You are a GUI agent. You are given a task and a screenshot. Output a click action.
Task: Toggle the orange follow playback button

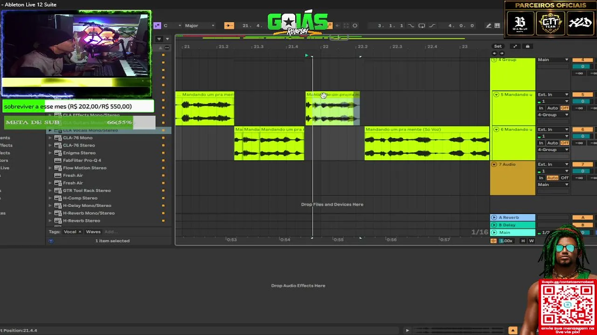click(x=229, y=26)
